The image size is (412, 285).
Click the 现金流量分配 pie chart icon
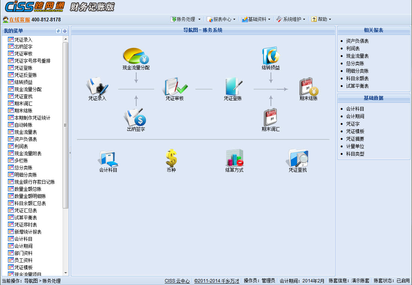(x=136, y=56)
